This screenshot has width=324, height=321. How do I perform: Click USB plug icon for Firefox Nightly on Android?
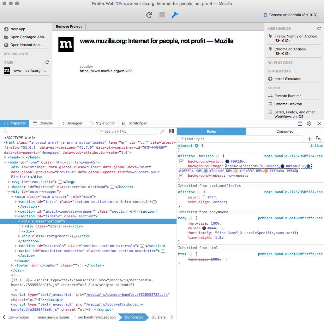click(x=270, y=36)
